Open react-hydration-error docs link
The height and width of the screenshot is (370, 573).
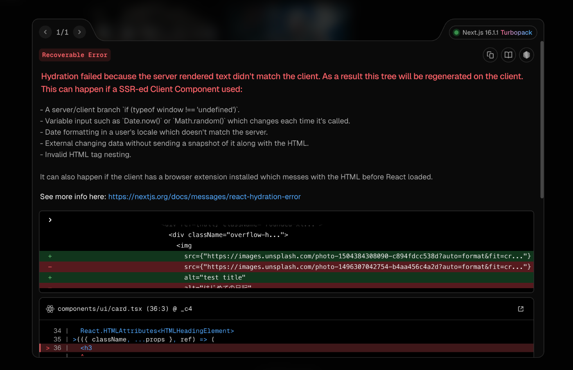point(204,196)
